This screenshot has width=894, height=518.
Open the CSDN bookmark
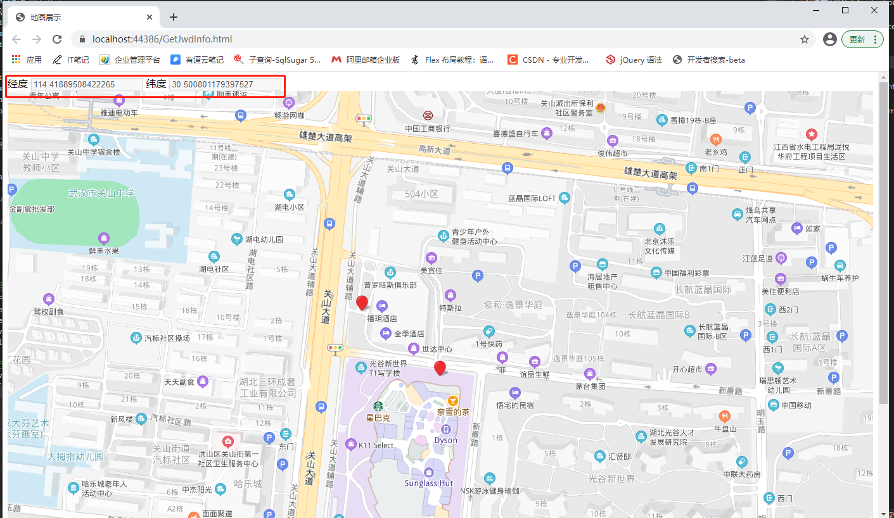point(549,60)
